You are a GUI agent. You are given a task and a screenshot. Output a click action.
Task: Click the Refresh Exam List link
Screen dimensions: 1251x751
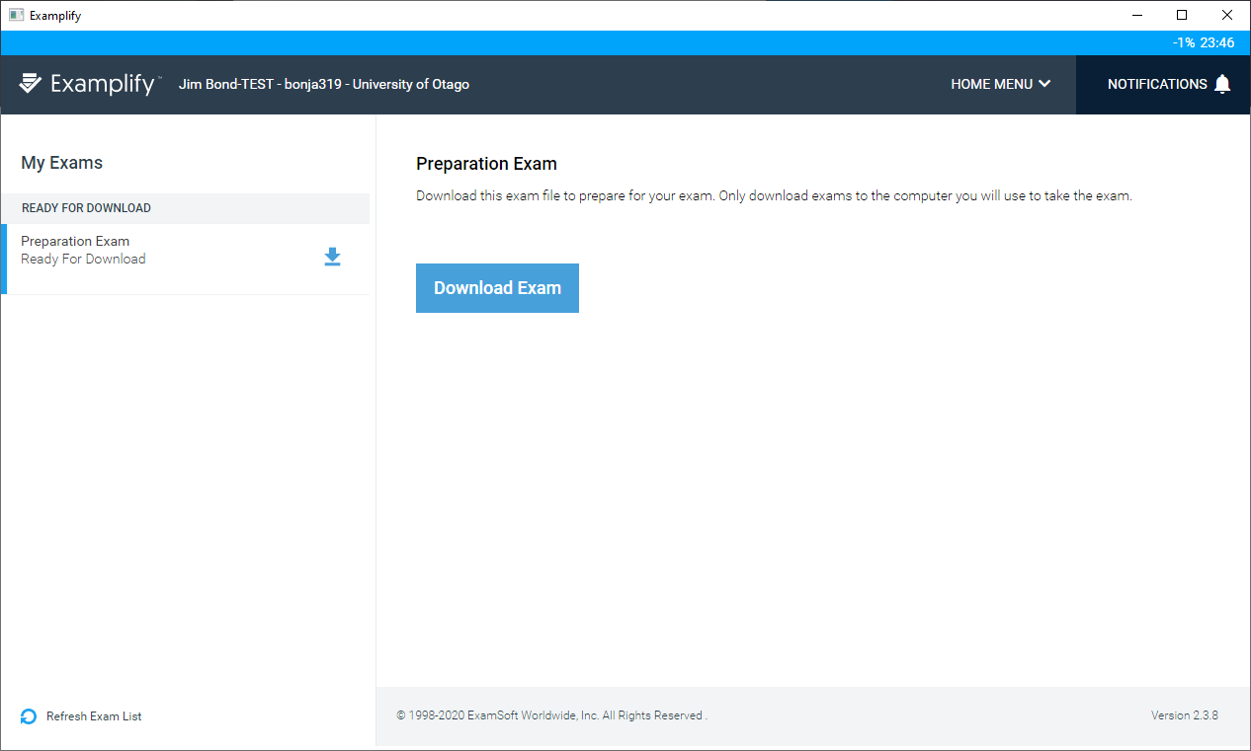pos(94,716)
